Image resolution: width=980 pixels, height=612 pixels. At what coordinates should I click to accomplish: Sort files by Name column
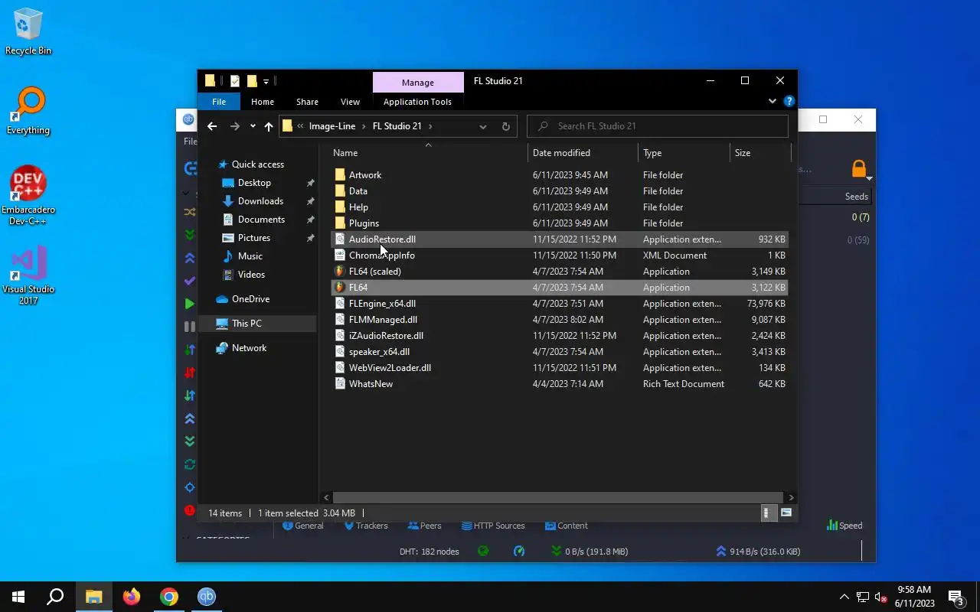[x=428, y=153]
